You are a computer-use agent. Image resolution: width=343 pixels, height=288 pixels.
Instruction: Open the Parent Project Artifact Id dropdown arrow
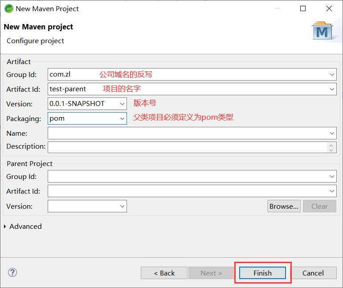(332, 191)
